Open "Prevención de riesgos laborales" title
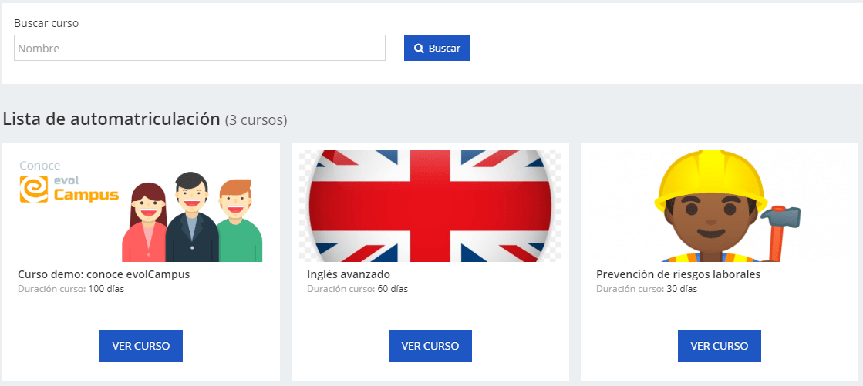The width and height of the screenshot is (863, 386). 678,274
